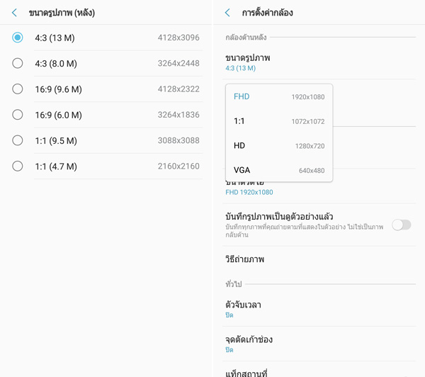Image resolution: width=425 pixels, height=377 pixels.
Task: Toggle save pictures as previewed switch
Action: coord(401,225)
